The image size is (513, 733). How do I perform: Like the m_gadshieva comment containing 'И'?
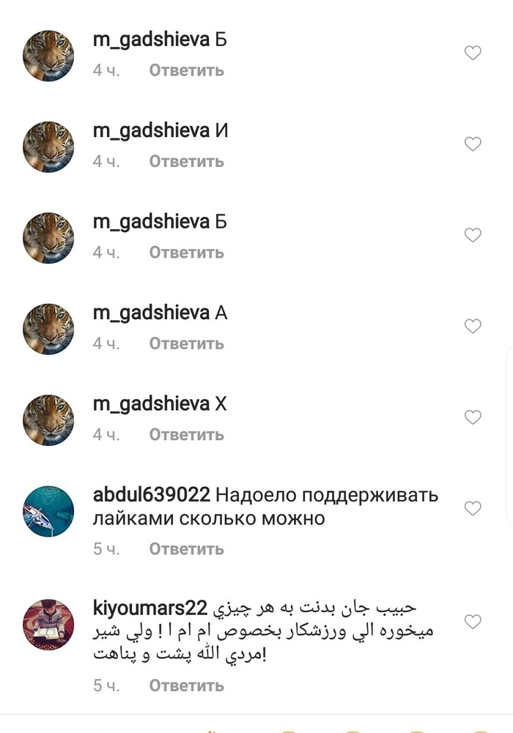pos(473,143)
